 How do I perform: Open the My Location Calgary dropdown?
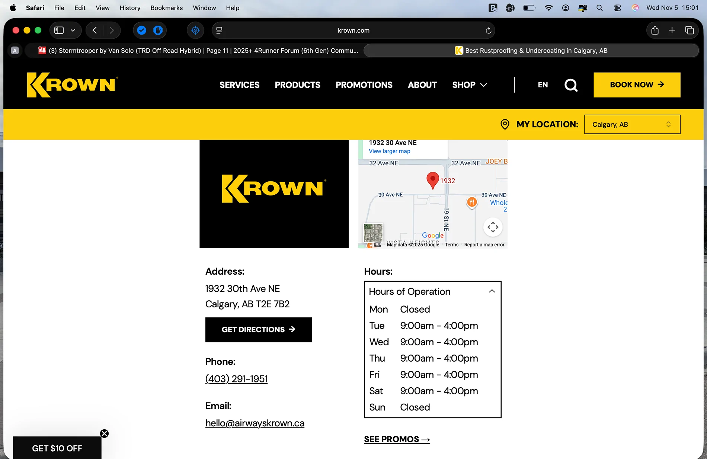632,125
